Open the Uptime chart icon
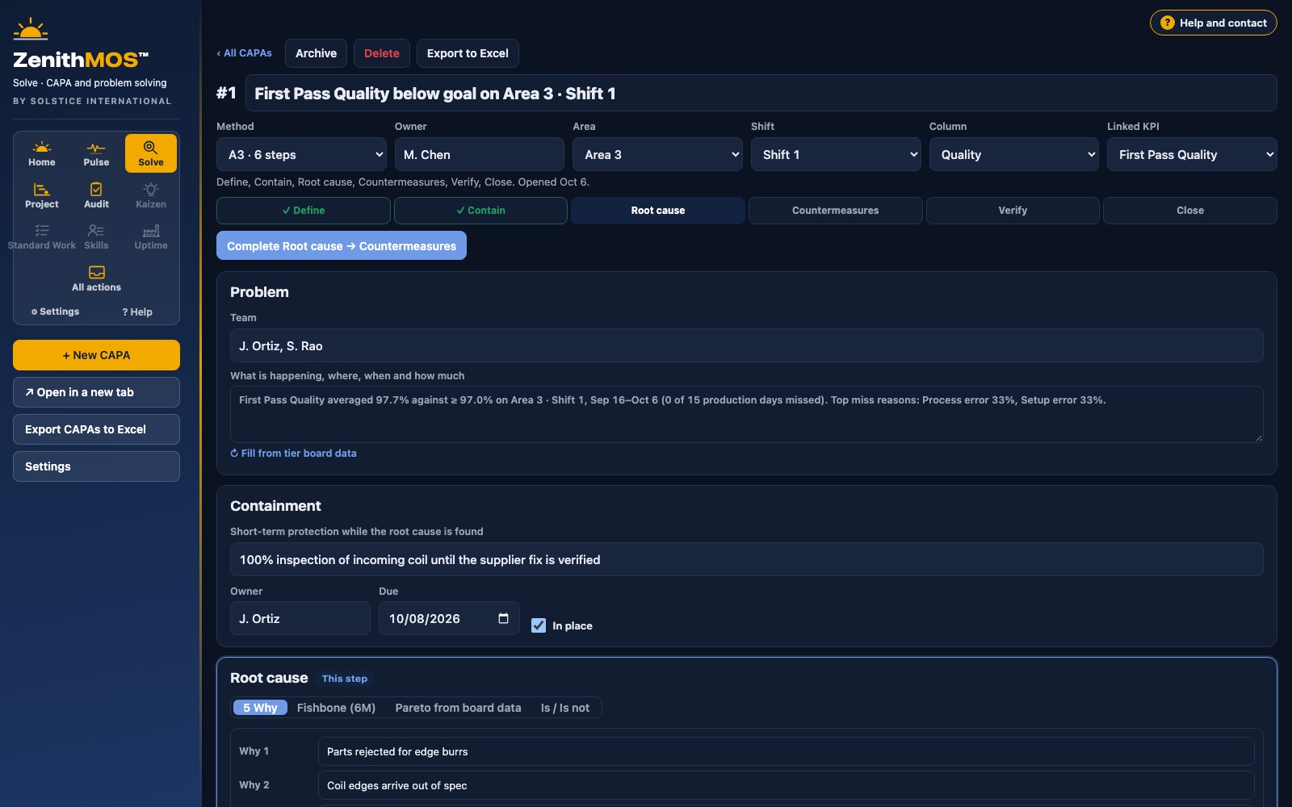The width and height of the screenshot is (1292, 807). (151, 237)
